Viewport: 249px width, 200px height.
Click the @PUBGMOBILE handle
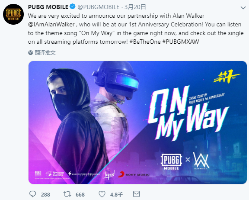click(x=99, y=7)
